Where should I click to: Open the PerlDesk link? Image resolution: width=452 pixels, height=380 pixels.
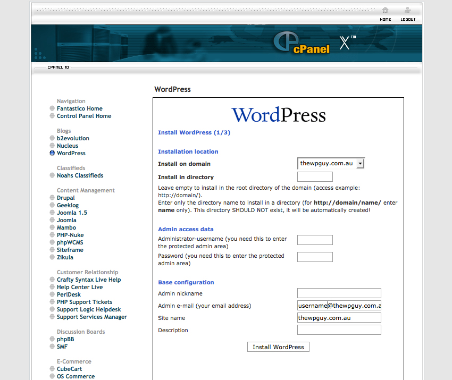coord(69,295)
